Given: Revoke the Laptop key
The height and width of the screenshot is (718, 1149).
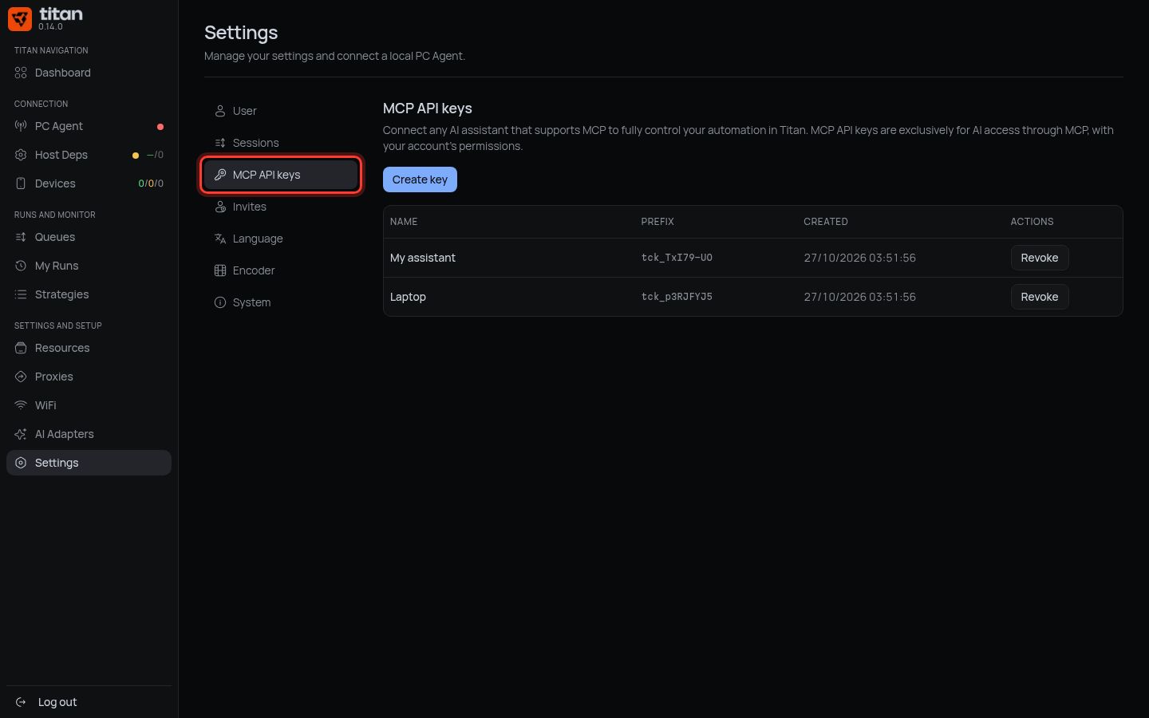Looking at the screenshot, I should coord(1040,297).
